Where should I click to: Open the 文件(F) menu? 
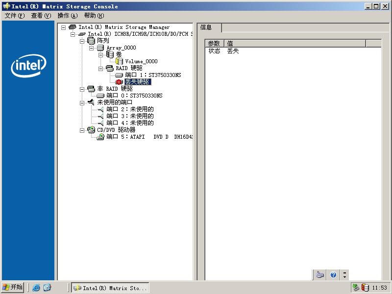coord(14,16)
